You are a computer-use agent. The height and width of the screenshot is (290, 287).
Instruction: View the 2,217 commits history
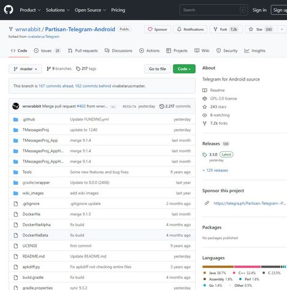(175, 106)
